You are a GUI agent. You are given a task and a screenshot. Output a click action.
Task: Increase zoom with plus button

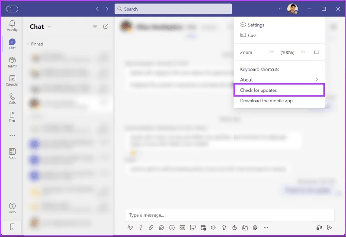(x=303, y=52)
